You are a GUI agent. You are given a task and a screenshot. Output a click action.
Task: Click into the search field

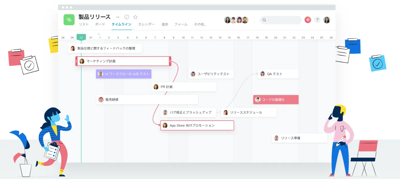coord(281,20)
